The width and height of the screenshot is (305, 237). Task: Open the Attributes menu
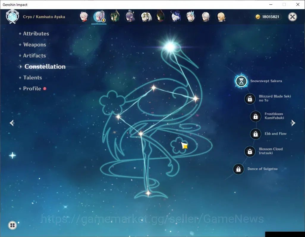36,34
